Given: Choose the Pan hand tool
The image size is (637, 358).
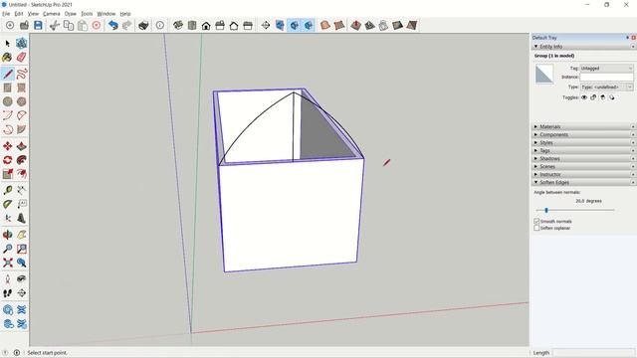Looking at the screenshot, I should point(22,235).
